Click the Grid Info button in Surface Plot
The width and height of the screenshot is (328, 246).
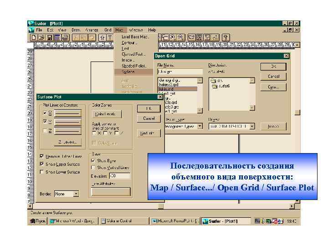149,133
